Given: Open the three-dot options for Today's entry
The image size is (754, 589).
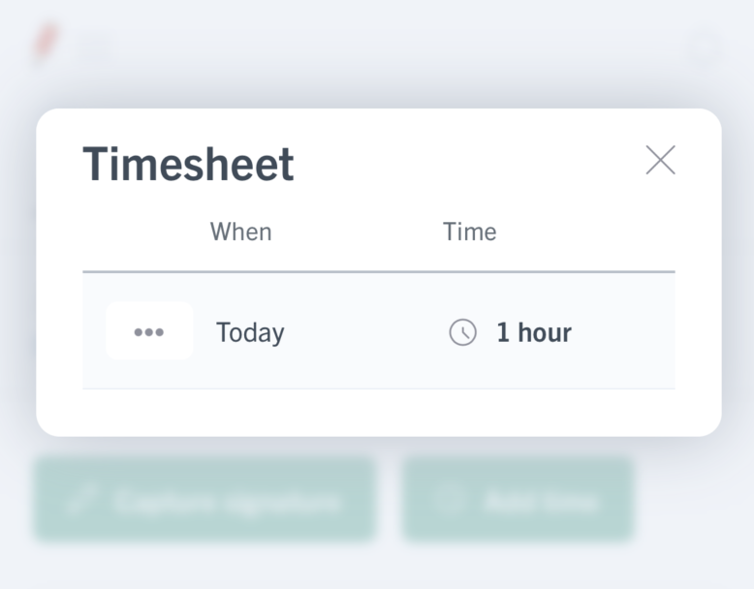Looking at the screenshot, I should [149, 330].
